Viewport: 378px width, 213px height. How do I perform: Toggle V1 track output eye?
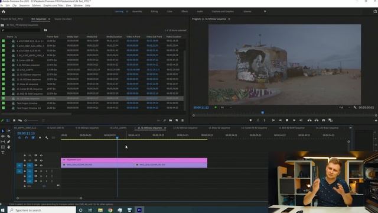point(41,166)
